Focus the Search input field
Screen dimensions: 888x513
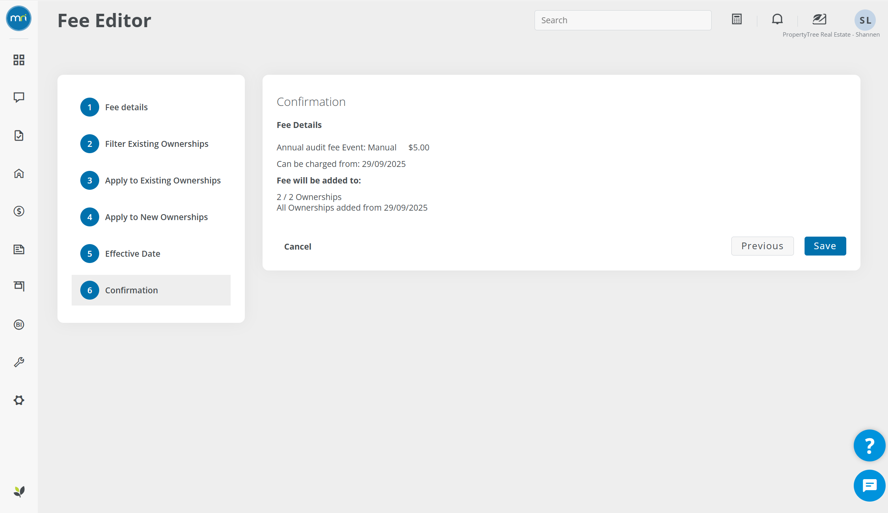pos(623,20)
